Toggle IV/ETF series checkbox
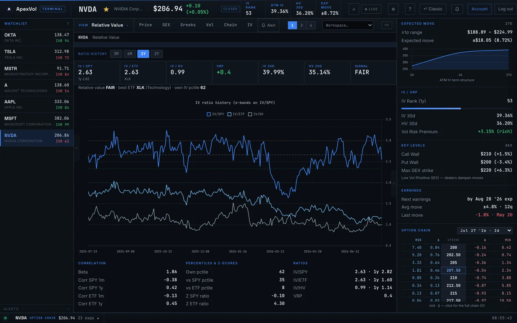The image size is (517, 323). [x=236, y=114]
